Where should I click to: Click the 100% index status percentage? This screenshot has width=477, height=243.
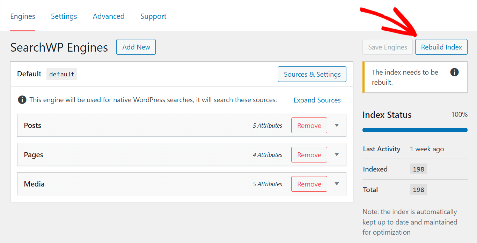460,114
